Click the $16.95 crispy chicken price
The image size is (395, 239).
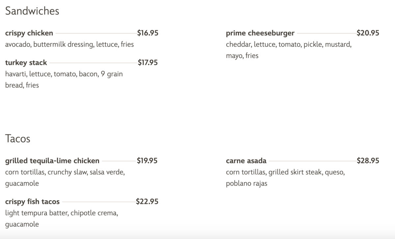(x=147, y=33)
